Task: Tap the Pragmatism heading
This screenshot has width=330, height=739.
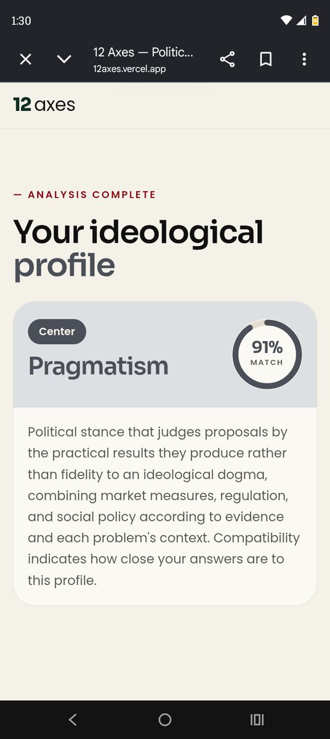Action: (98, 366)
